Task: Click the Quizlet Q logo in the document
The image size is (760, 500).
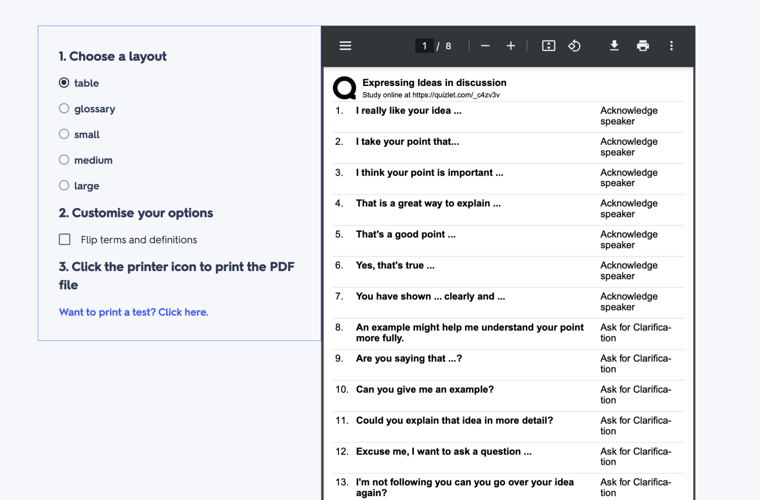Action: pyautogui.click(x=344, y=88)
